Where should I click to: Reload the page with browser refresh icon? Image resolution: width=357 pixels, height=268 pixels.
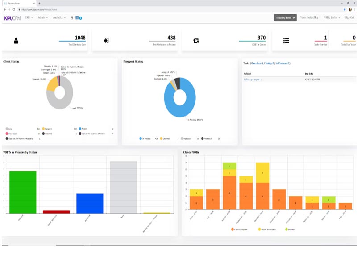pyautogui.click(x=14, y=9)
